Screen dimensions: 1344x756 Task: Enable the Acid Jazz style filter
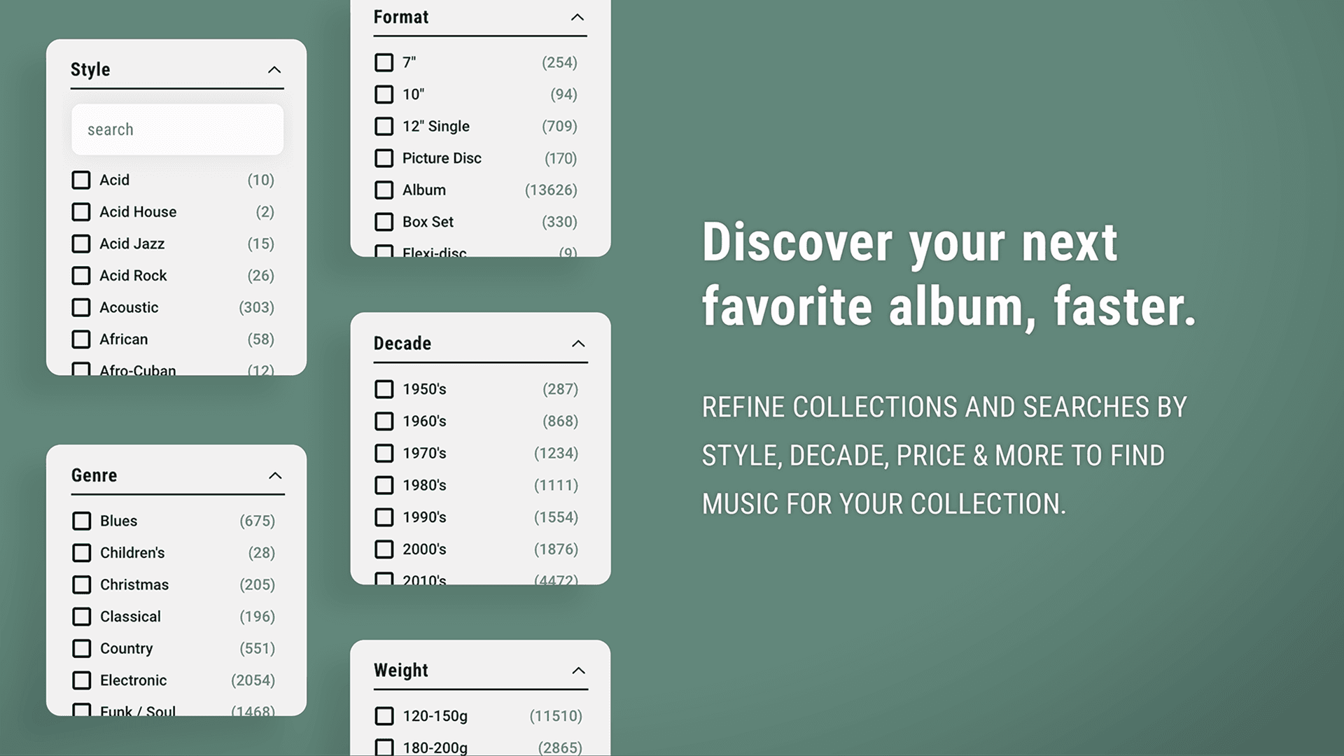coord(80,244)
